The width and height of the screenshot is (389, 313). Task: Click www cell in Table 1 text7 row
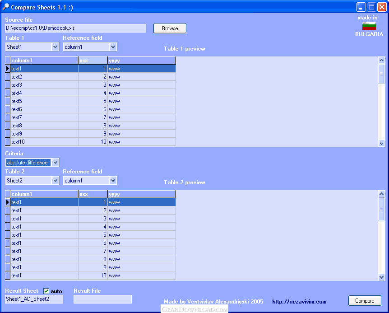pyautogui.click(x=142, y=117)
